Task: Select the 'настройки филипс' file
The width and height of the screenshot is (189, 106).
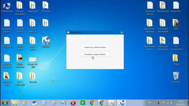Action: pos(7,26)
